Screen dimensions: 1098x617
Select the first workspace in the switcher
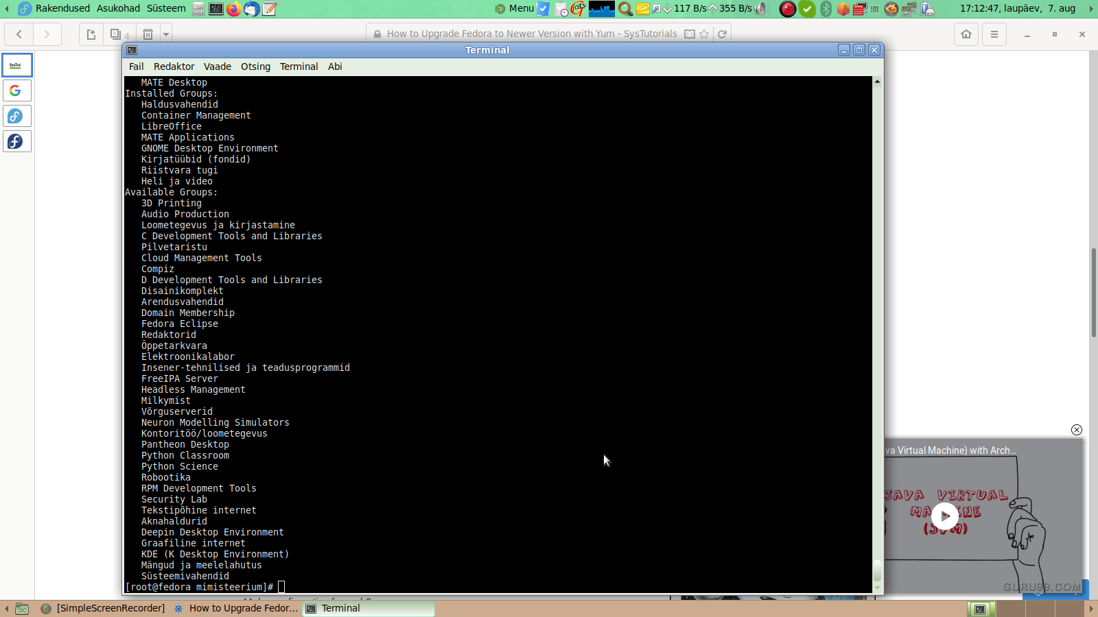[980, 608]
